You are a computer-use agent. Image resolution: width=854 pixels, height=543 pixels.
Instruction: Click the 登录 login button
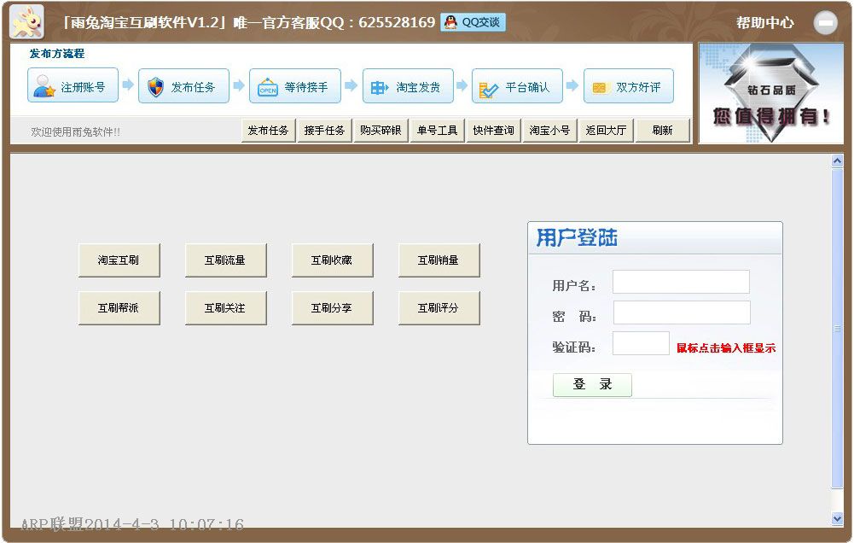pyautogui.click(x=592, y=385)
